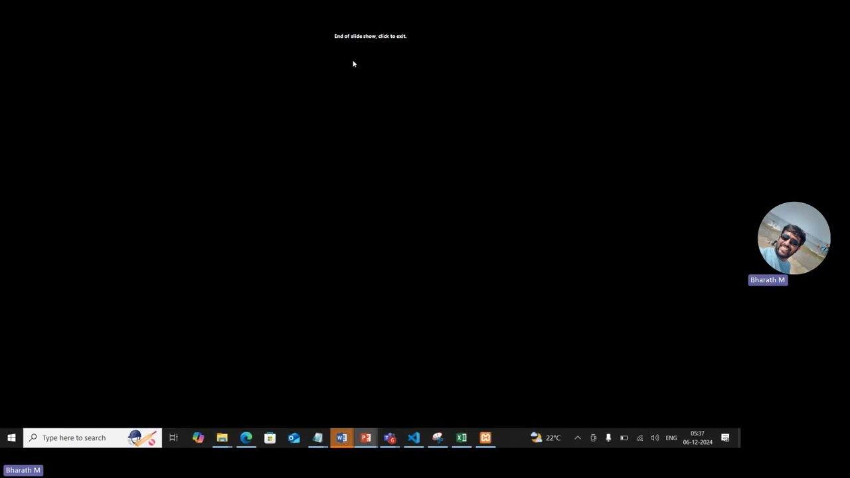
Task: Launch Copilot from the taskbar
Action: (198, 438)
